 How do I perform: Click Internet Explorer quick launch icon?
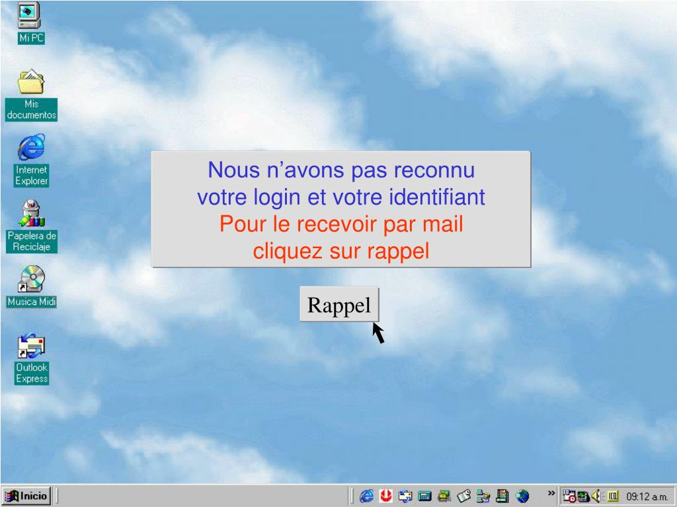coord(366,496)
